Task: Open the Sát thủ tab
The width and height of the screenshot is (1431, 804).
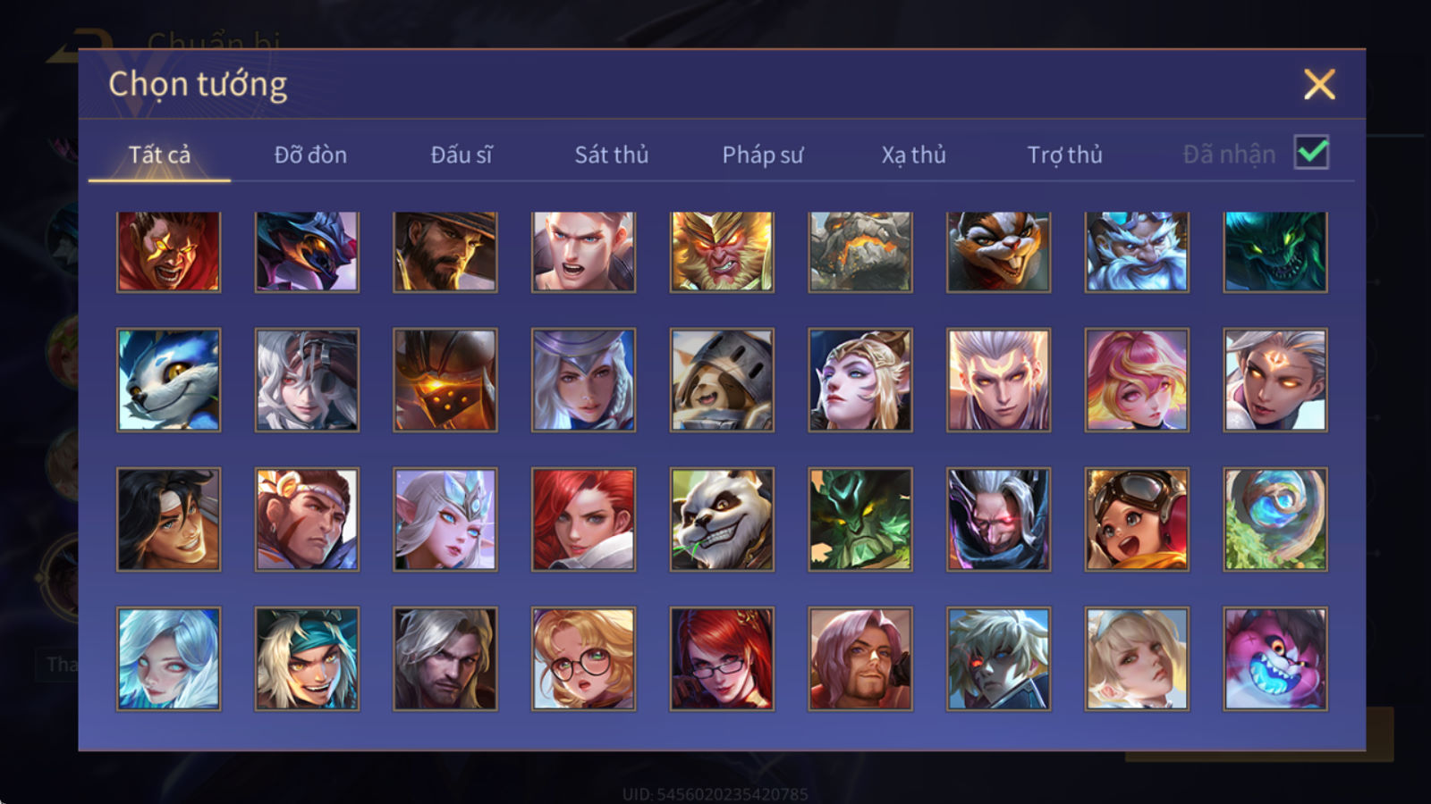Action: (612, 155)
